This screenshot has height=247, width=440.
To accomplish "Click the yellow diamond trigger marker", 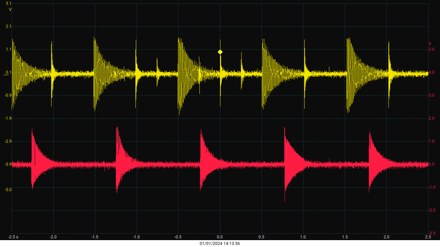I will pos(220,52).
